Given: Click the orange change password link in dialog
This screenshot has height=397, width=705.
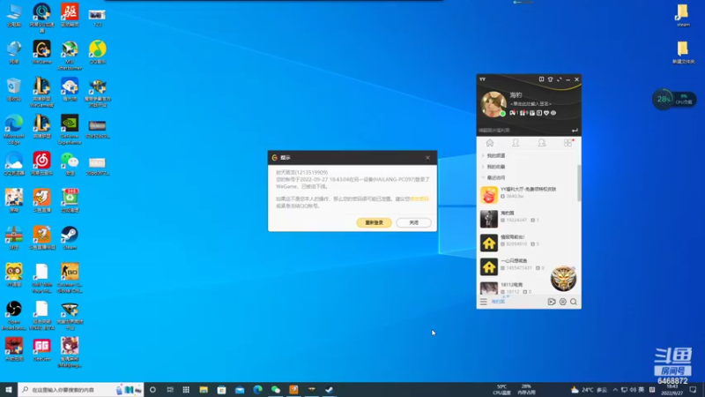Looking at the screenshot, I should pos(419,198).
